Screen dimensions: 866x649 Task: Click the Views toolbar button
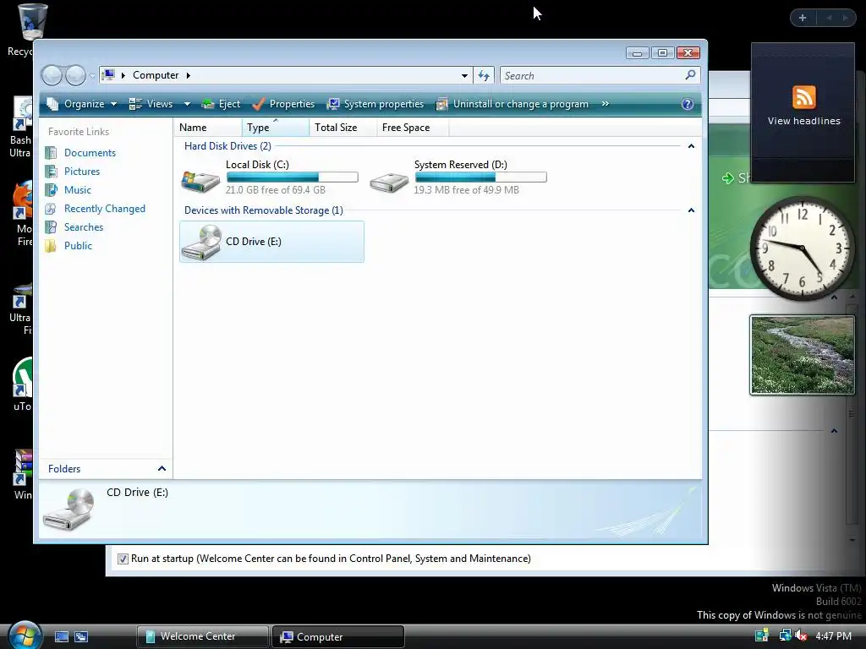(x=151, y=104)
